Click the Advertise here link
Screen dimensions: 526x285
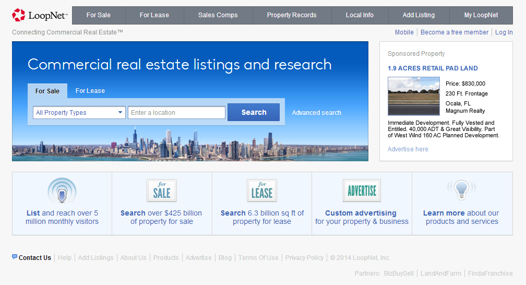coord(408,149)
